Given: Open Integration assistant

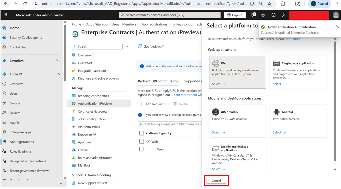Looking at the screenshot, I should coord(92,71).
